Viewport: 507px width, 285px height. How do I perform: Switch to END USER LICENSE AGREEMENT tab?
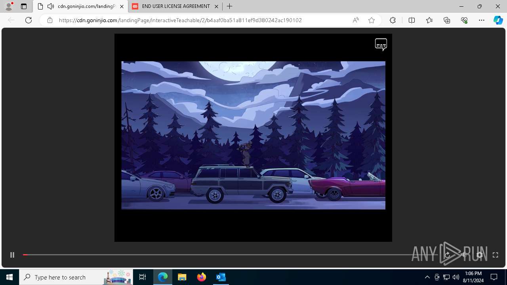click(x=175, y=6)
